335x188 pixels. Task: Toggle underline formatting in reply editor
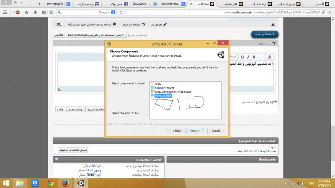coord(242,57)
